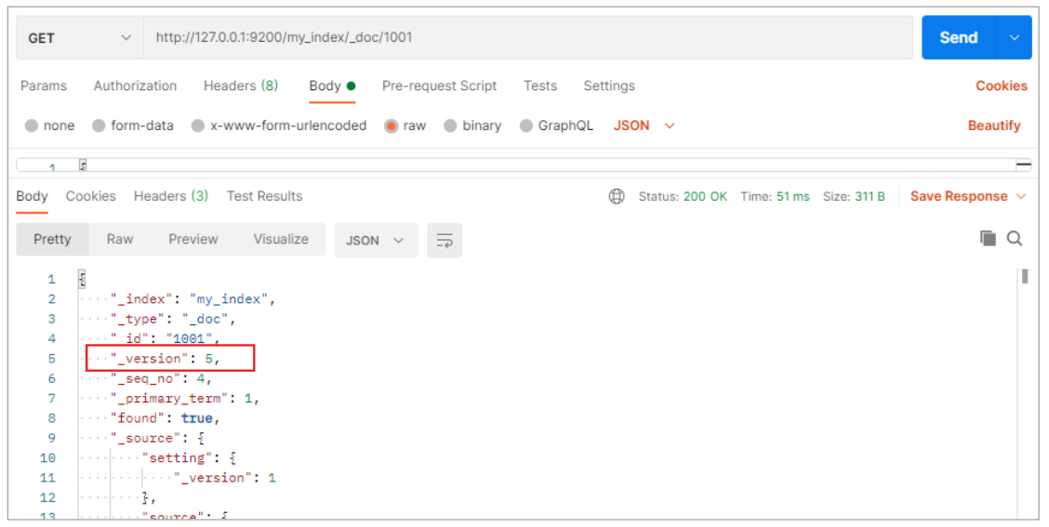Click the wrap lines icon in response toolbar

(445, 240)
